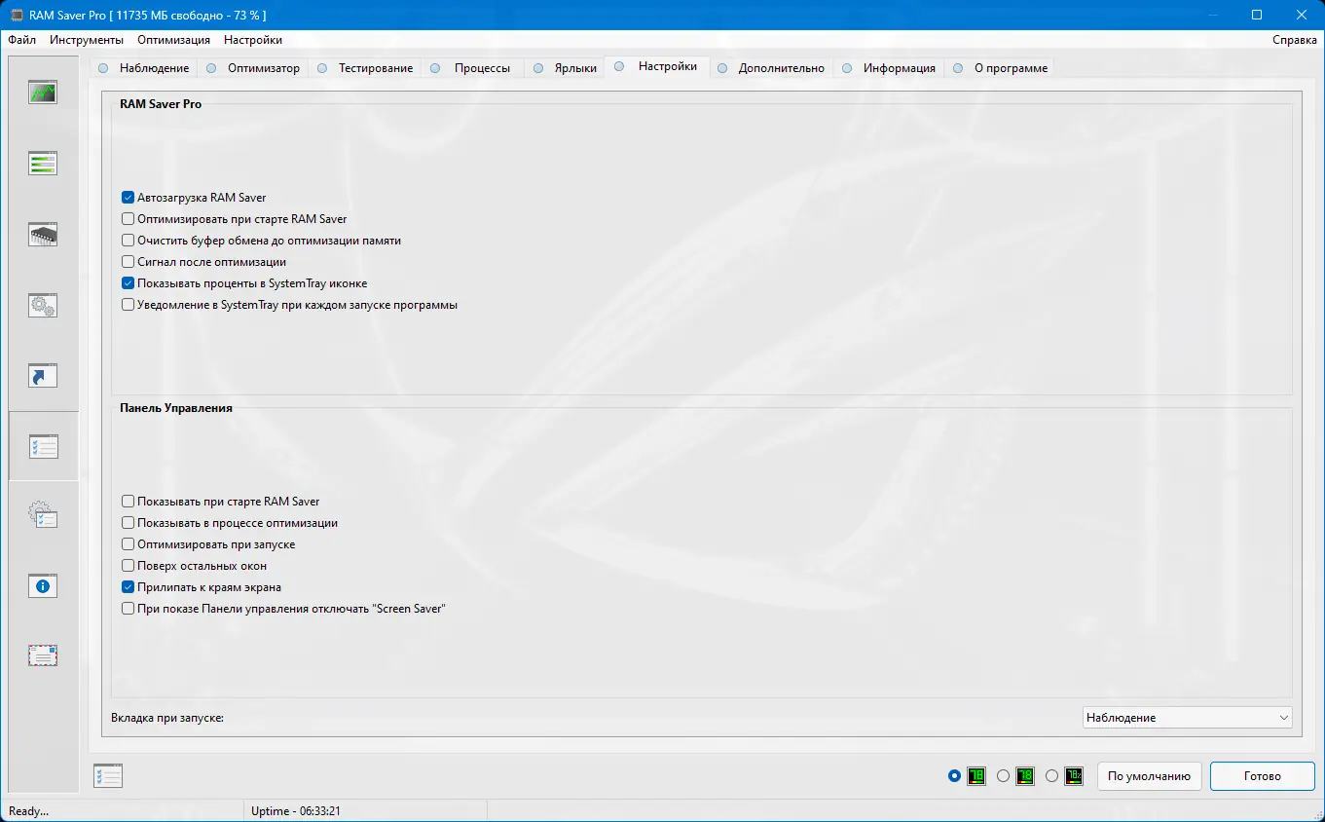Toggle Оптимизировать при старте RAM Saver
1325x822 pixels.
[128, 219]
